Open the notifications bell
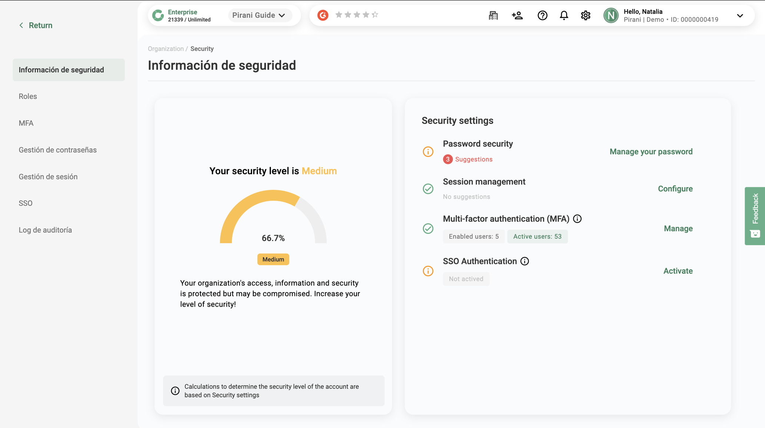 pos(564,15)
